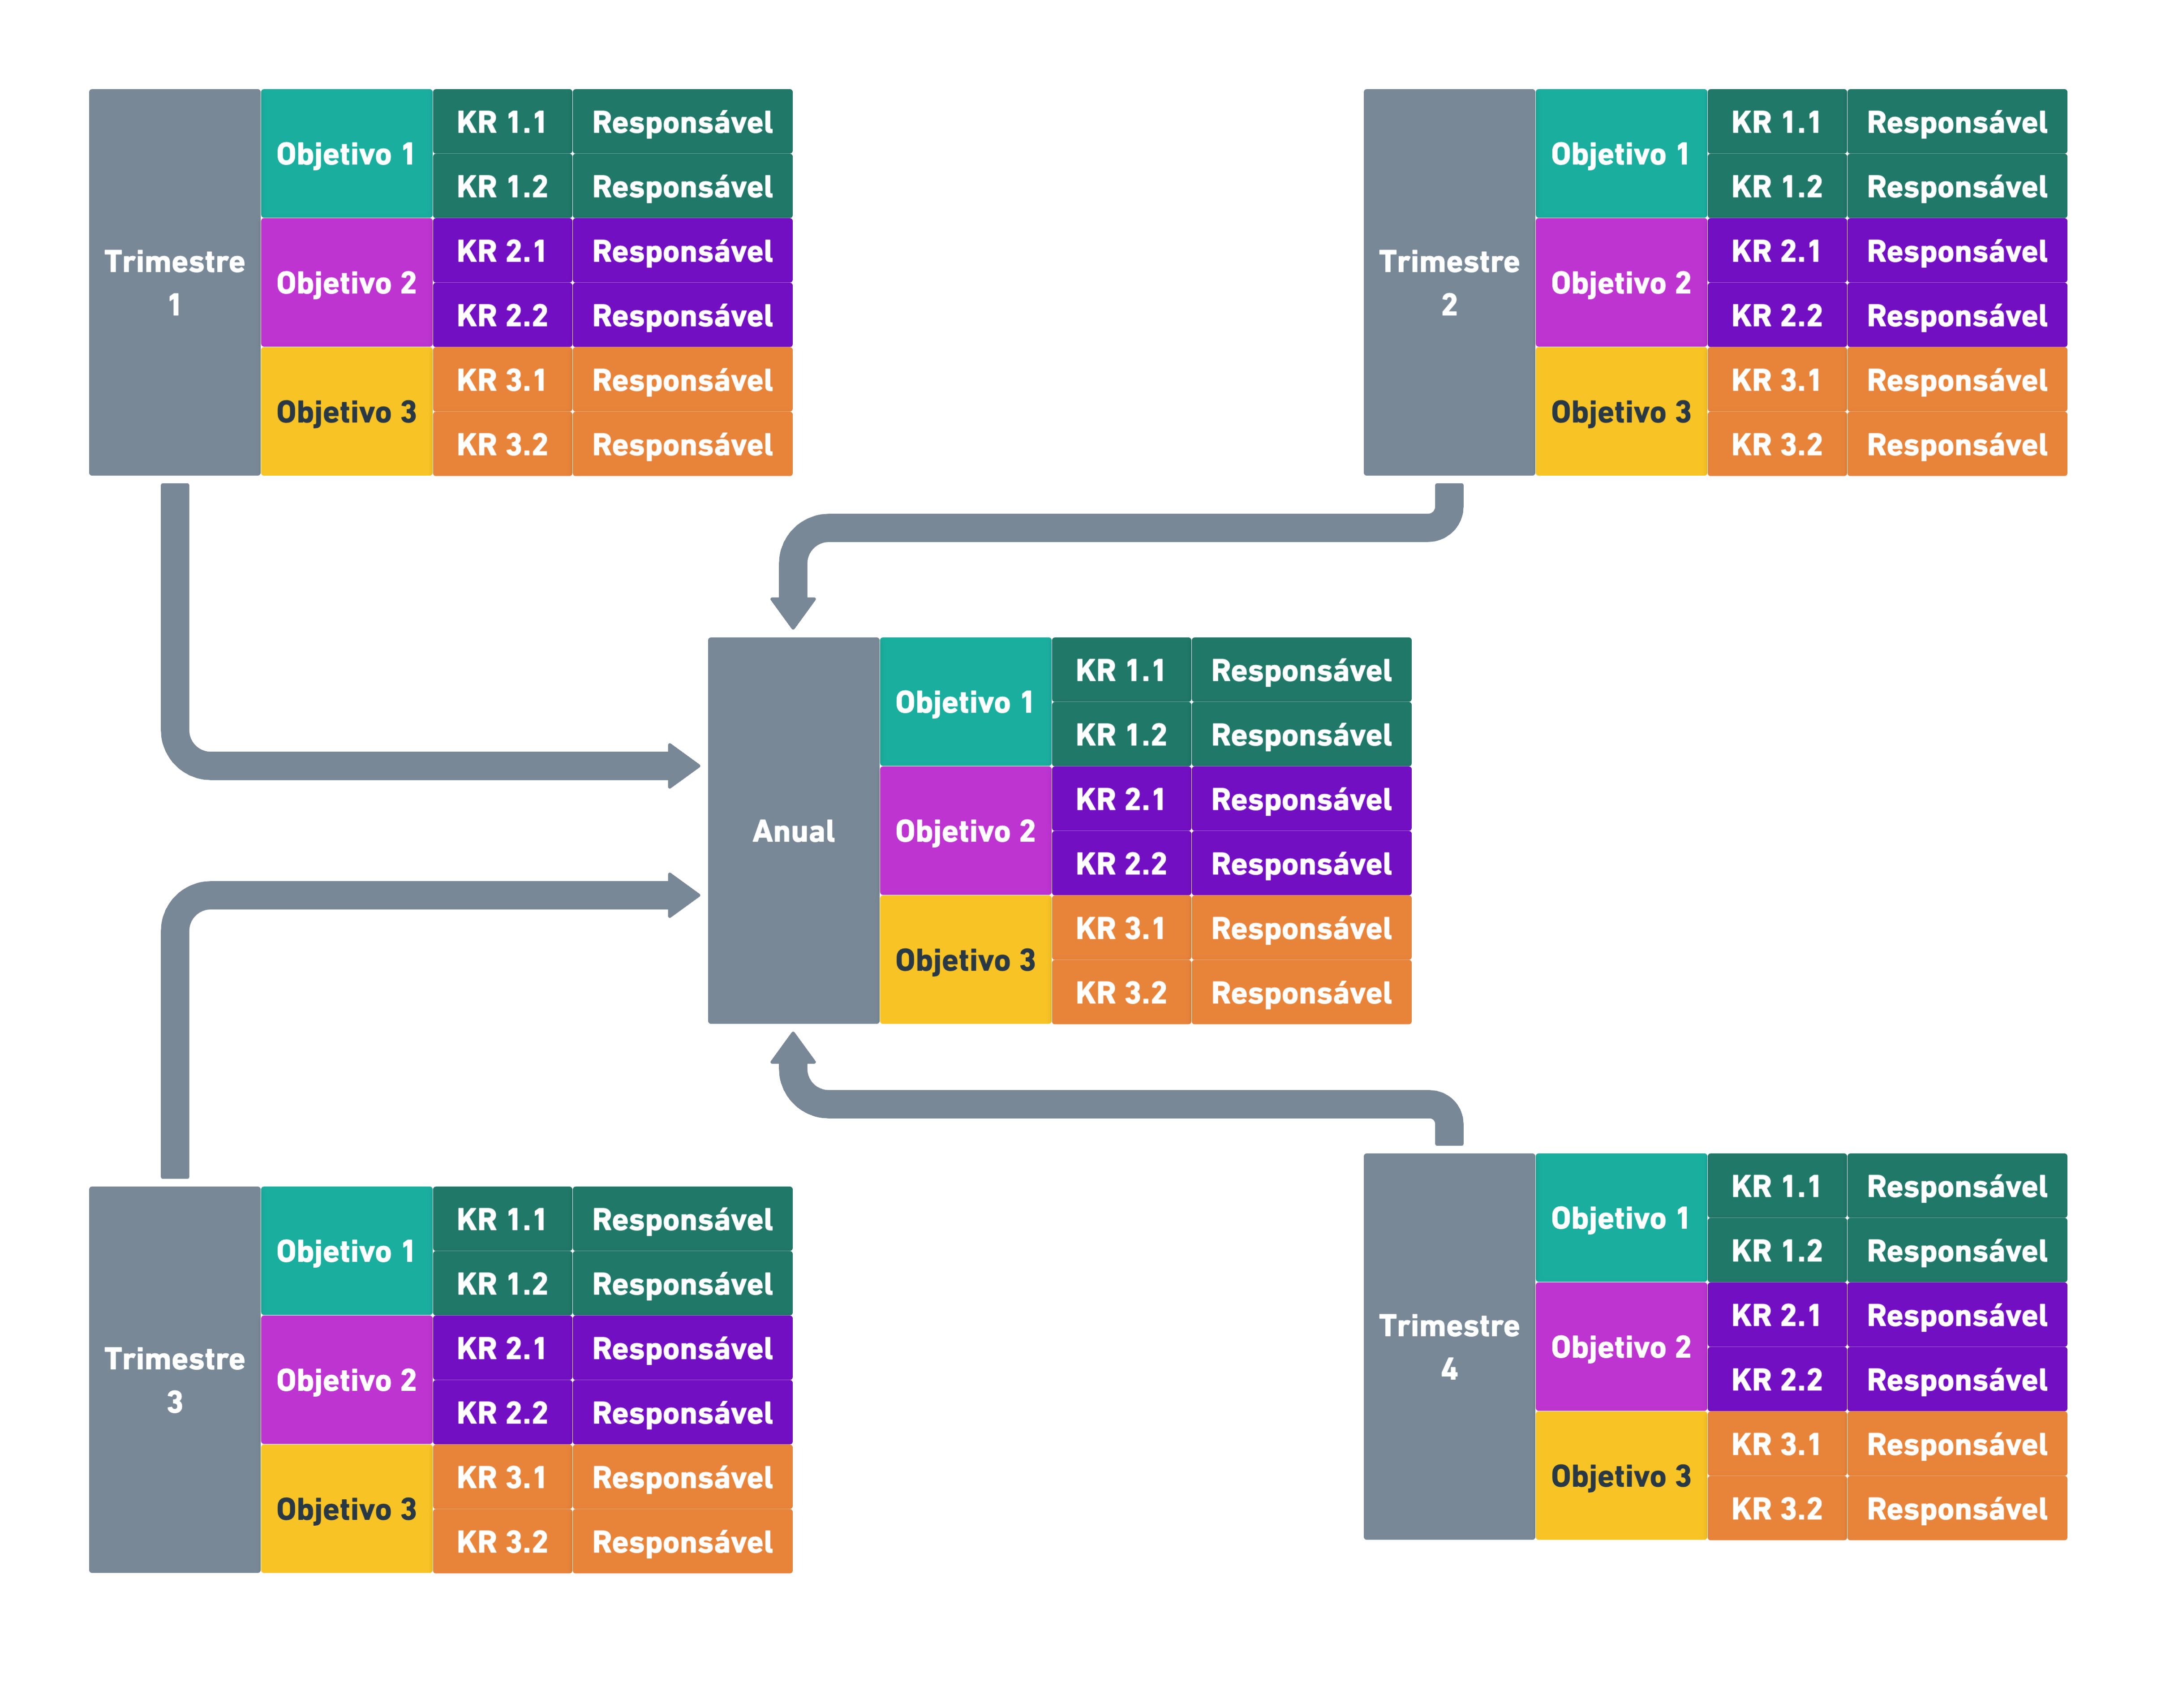Screen dimensions: 2157x1708
Task: Click Objetivo 3 in the Anual table
Action: (x=966, y=959)
